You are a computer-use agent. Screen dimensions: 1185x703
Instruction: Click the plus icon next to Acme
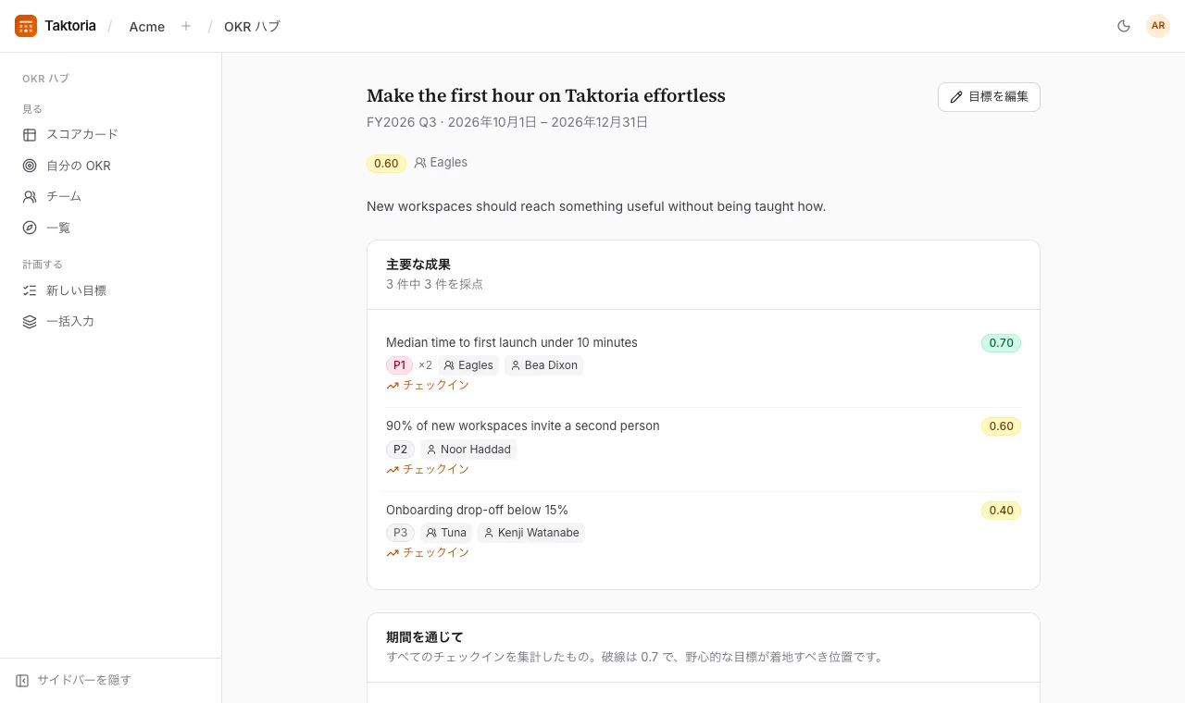click(x=186, y=26)
